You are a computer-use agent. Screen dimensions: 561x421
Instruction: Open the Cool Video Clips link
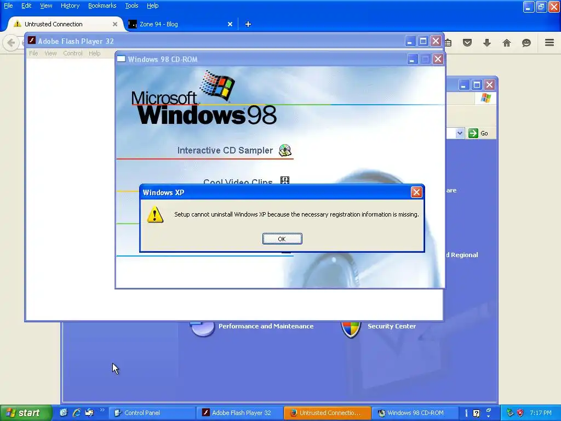(x=238, y=181)
